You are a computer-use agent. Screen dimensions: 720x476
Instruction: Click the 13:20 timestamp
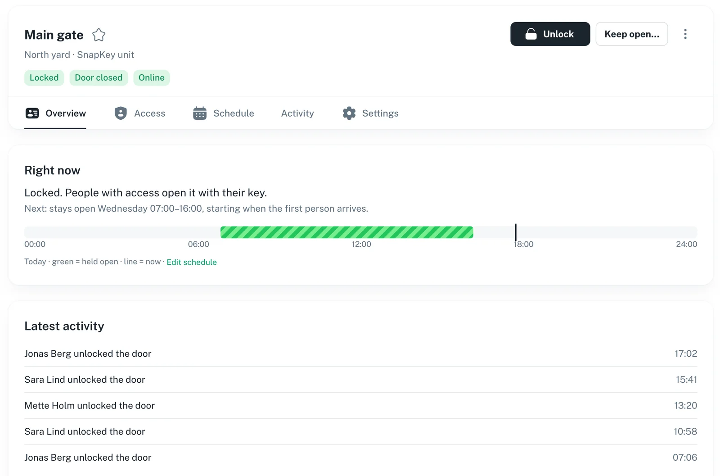click(685, 405)
